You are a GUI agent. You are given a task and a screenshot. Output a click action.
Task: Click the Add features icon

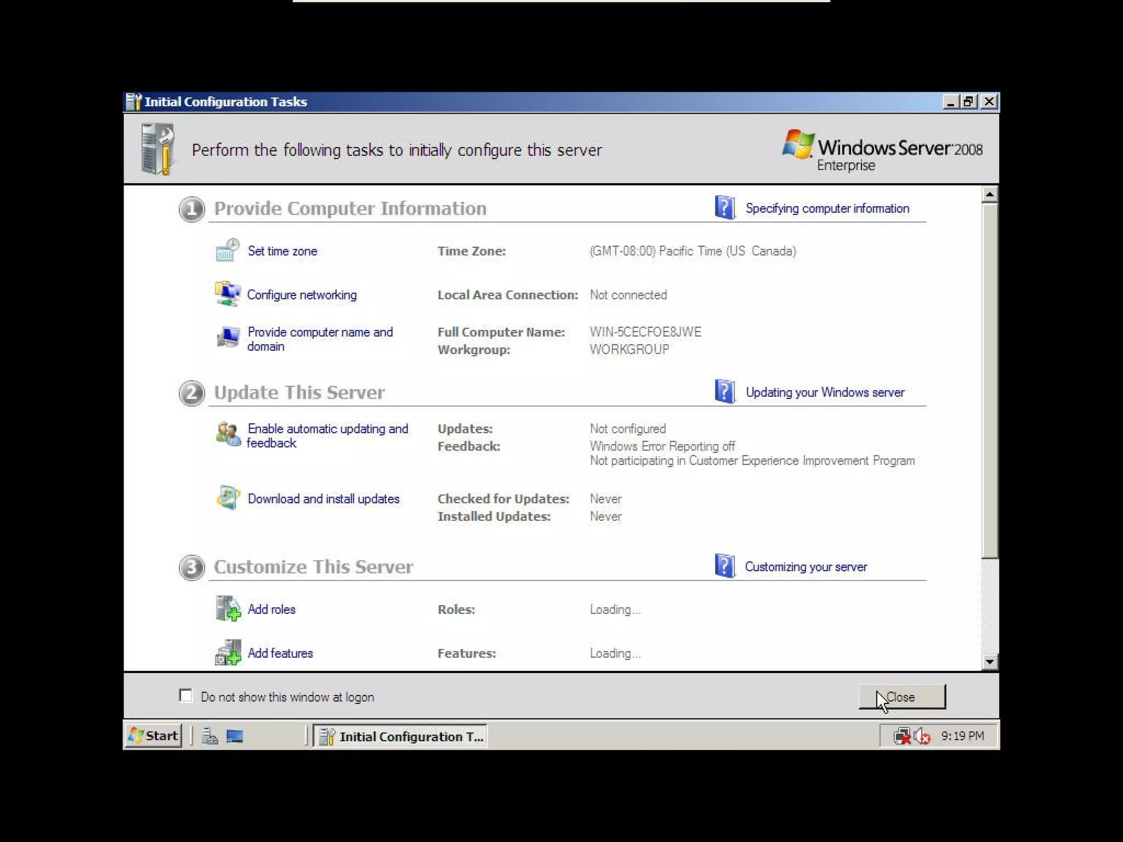[227, 652]
